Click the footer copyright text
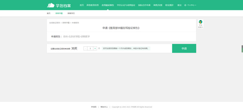This screenshot has height=112, width=243. click(132, 107)
